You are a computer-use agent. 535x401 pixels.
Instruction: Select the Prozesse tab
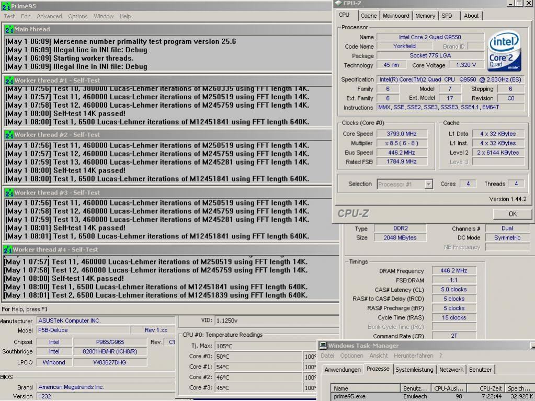[x=378, y=369]
